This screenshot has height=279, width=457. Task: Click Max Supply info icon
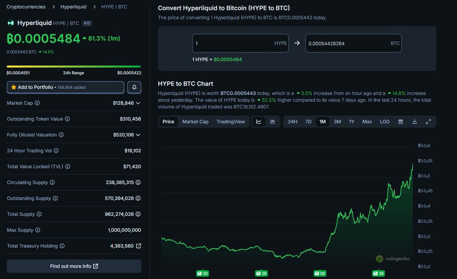click(38, 230)
